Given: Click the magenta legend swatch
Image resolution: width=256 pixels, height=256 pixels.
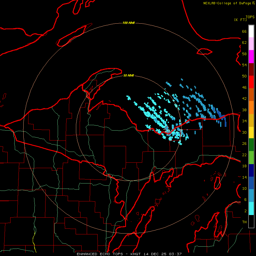Looking at the screenshot, I should (251, 57).
